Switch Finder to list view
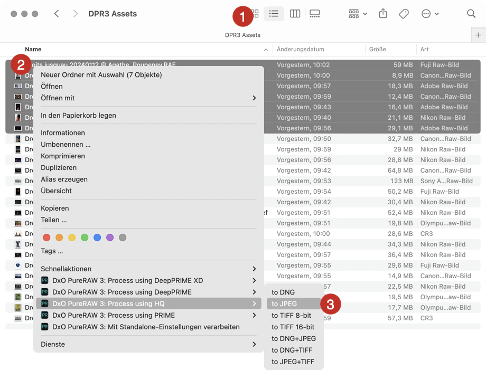The image size is (486, 370). [274, 14]
